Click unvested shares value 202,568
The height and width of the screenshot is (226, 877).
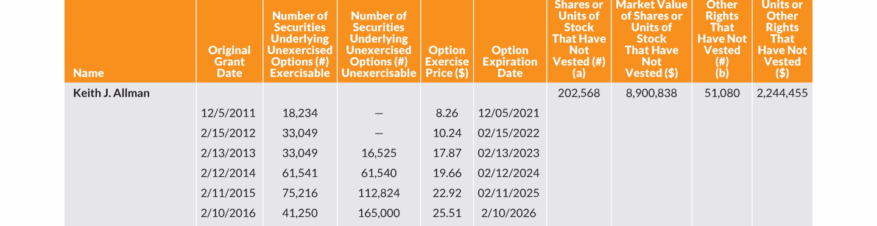click(579, 94)
